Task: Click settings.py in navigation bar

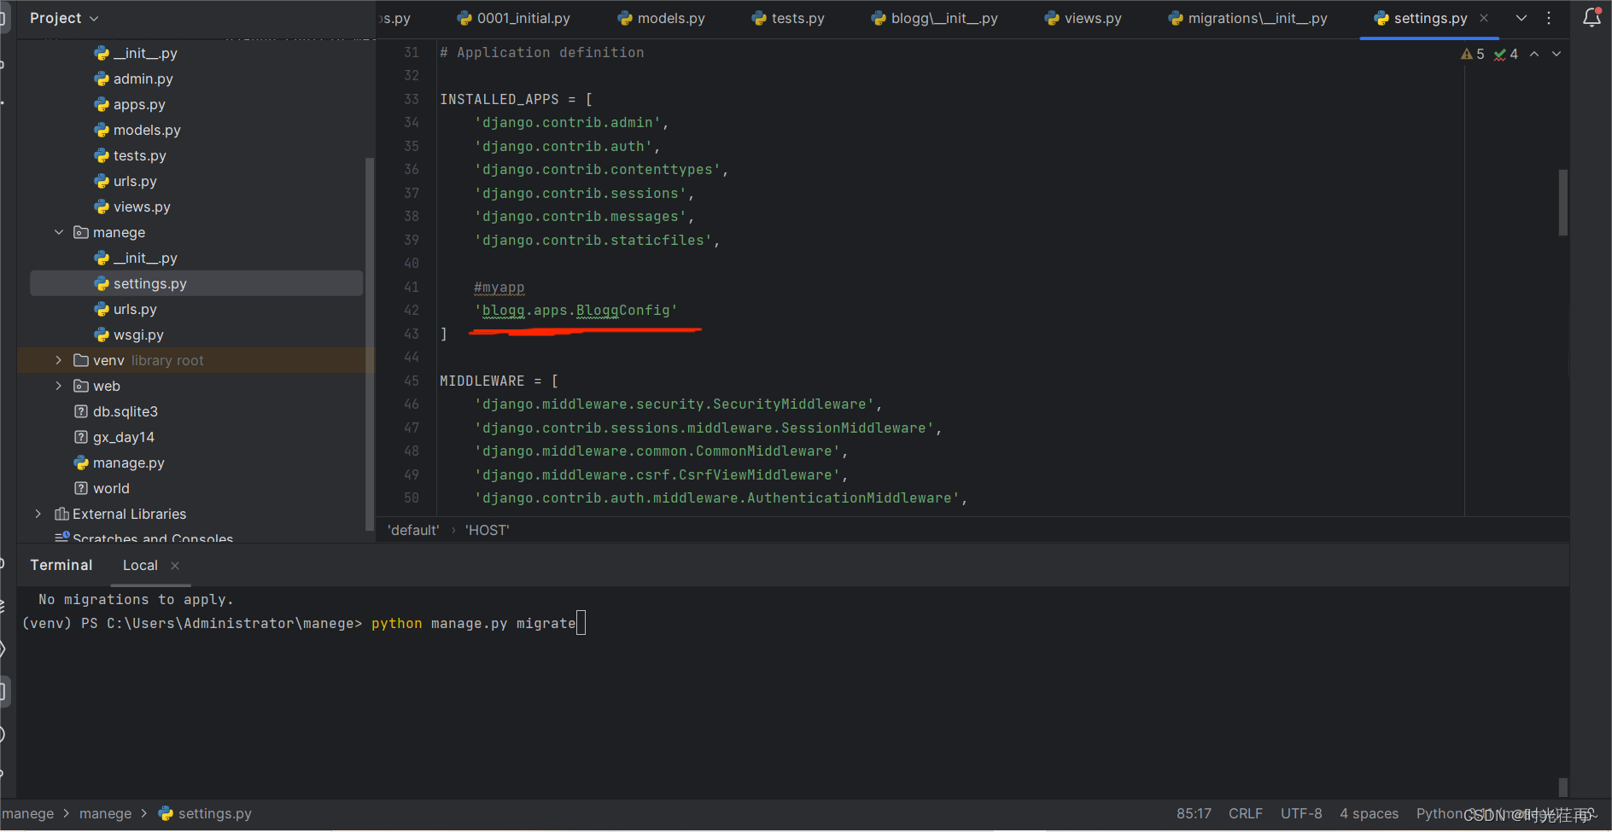Action: [x=206, y=813]
